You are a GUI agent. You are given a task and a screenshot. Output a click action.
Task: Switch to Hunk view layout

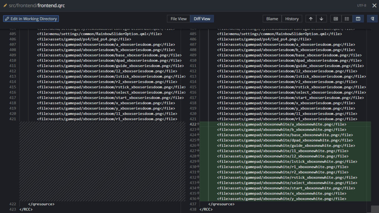(x=336, y=19)
